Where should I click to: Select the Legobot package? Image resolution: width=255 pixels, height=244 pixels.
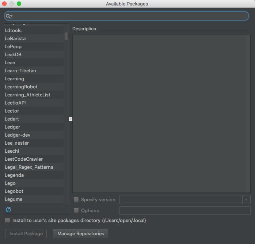34,191
